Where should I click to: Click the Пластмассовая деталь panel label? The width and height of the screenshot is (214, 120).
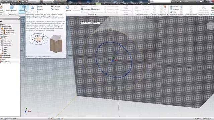(x=176, y=15)
